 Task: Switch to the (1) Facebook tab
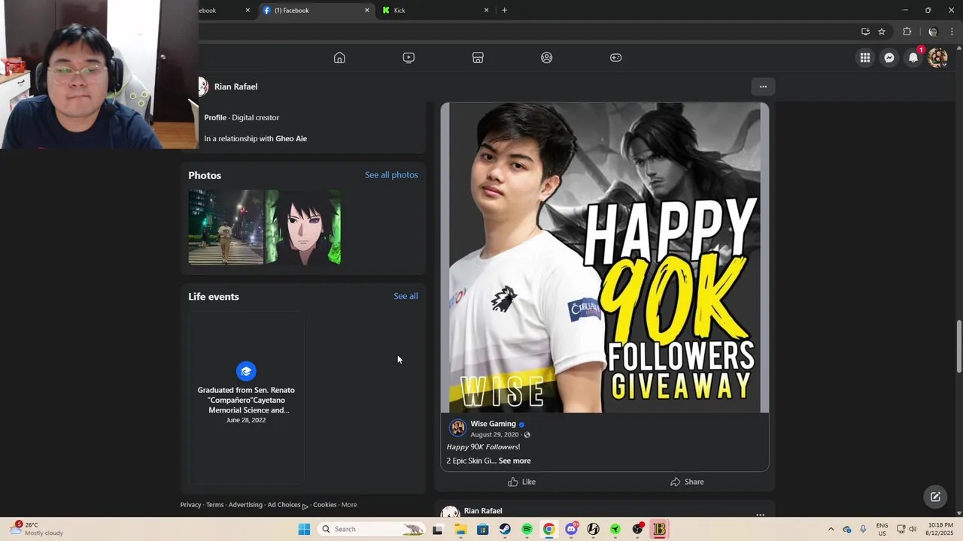click(317, 11)
